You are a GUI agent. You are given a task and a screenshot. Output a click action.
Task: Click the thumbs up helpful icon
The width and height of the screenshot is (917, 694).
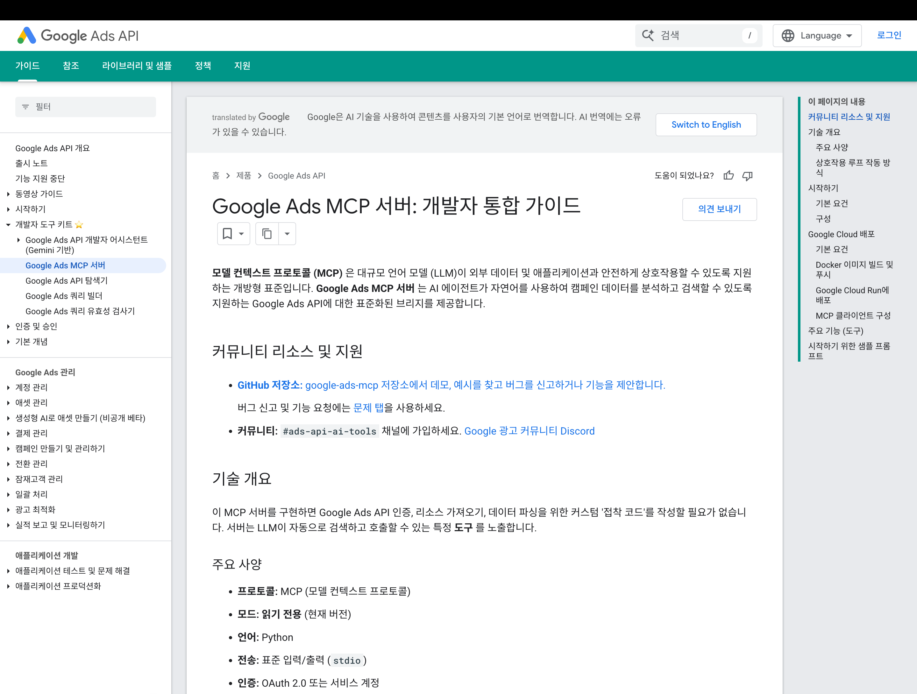[729, 175]
